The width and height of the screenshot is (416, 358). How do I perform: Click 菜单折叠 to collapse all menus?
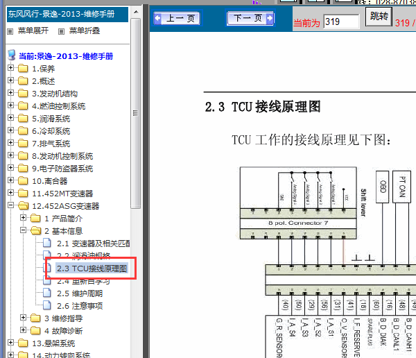pos(85,31)
